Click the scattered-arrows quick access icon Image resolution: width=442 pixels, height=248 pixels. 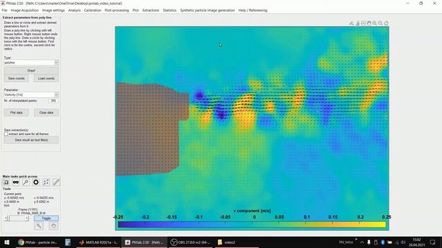click(46, 182)
